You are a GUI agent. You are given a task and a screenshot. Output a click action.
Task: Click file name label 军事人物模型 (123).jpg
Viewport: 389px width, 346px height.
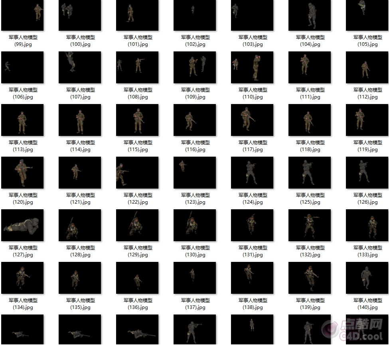195,199
